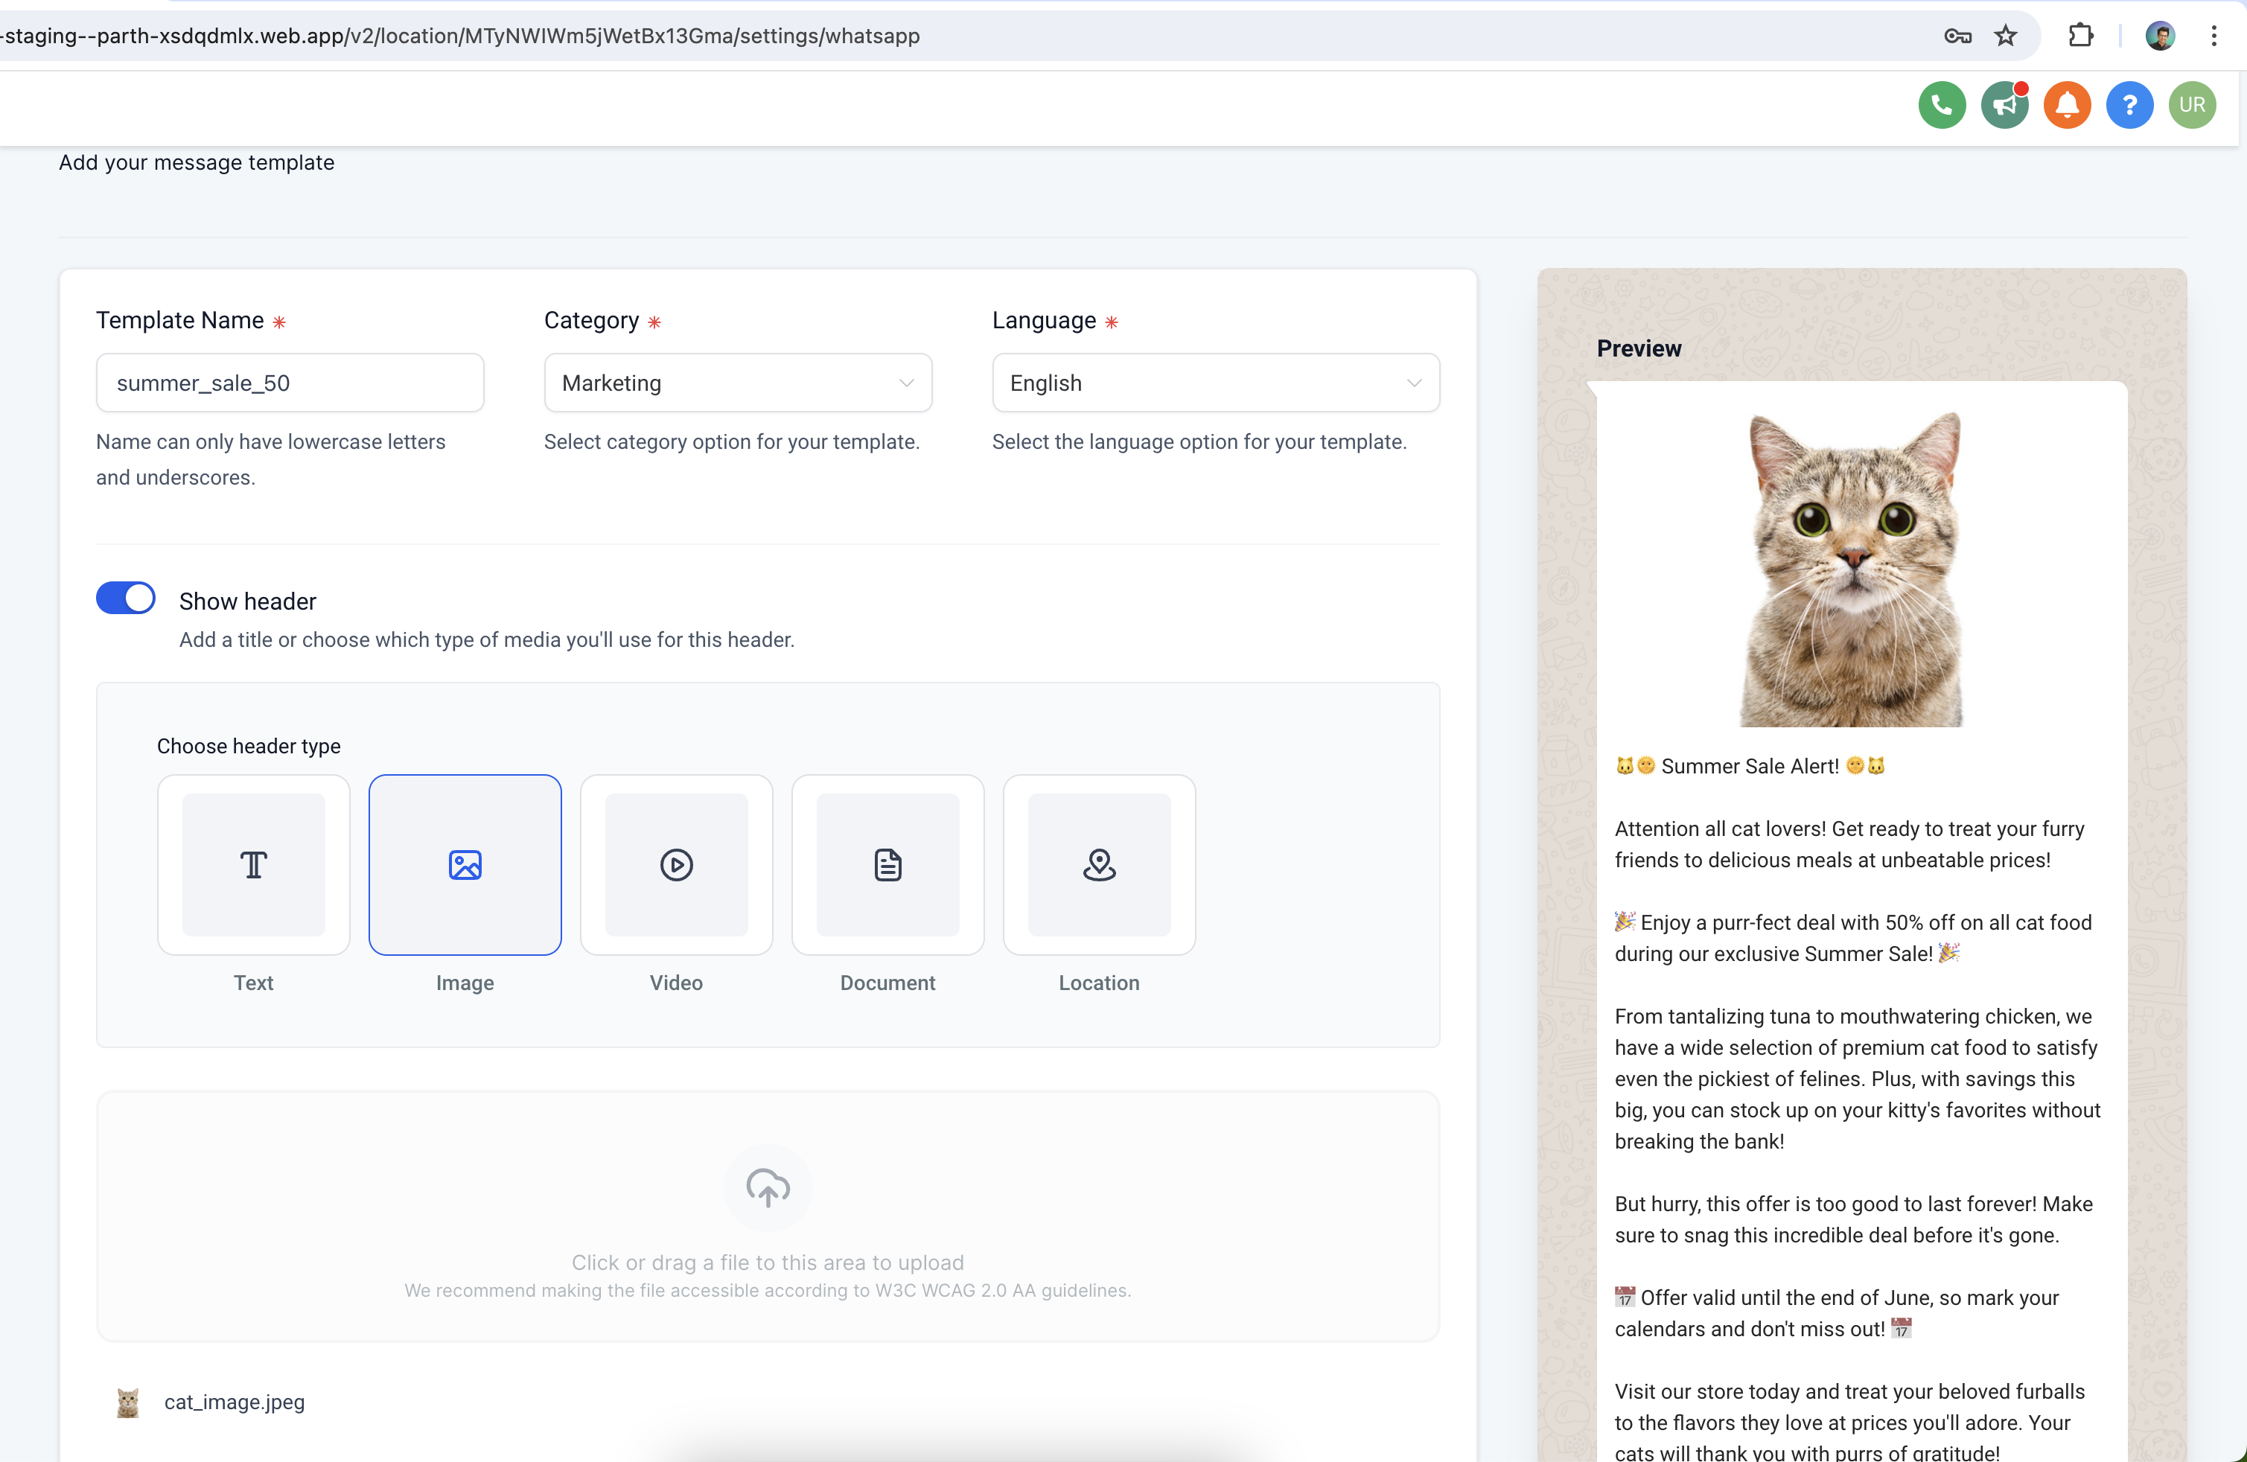Click the blue help question mark icon
The height and width of the screenshot is (1462, 2247).
click(x=2128, y=105)
